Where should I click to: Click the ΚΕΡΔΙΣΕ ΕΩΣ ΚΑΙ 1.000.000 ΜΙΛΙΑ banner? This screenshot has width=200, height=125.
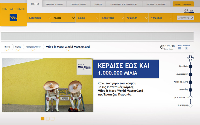pyautogui.click(x=126, y=69)
